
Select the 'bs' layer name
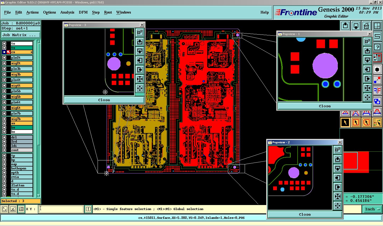22,127
